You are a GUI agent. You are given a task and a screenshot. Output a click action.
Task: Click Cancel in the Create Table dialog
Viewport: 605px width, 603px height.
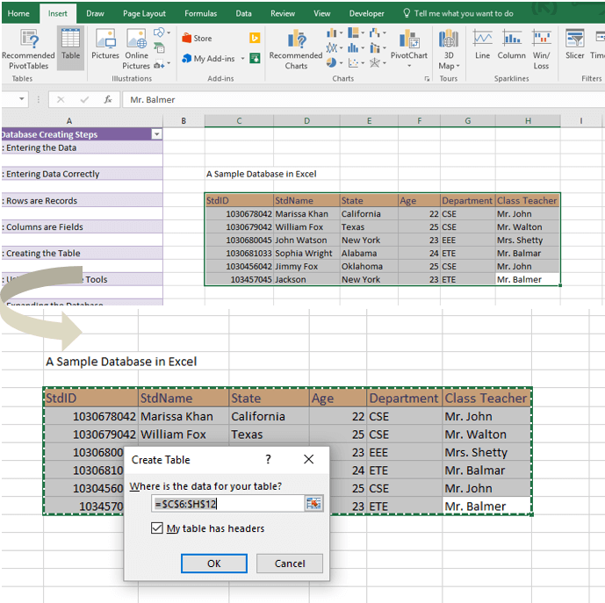point(290,564)
